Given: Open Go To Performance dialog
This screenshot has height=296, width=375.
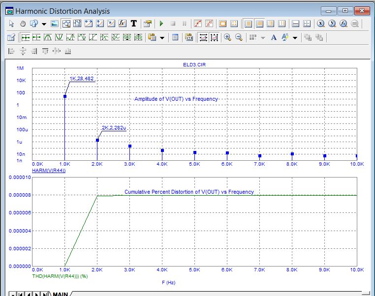Looking at the screenshot, I should coord(343,24).
